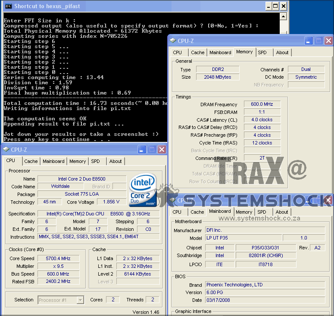Click the 5700.4 MHz core speed value

tap(58, 258)
